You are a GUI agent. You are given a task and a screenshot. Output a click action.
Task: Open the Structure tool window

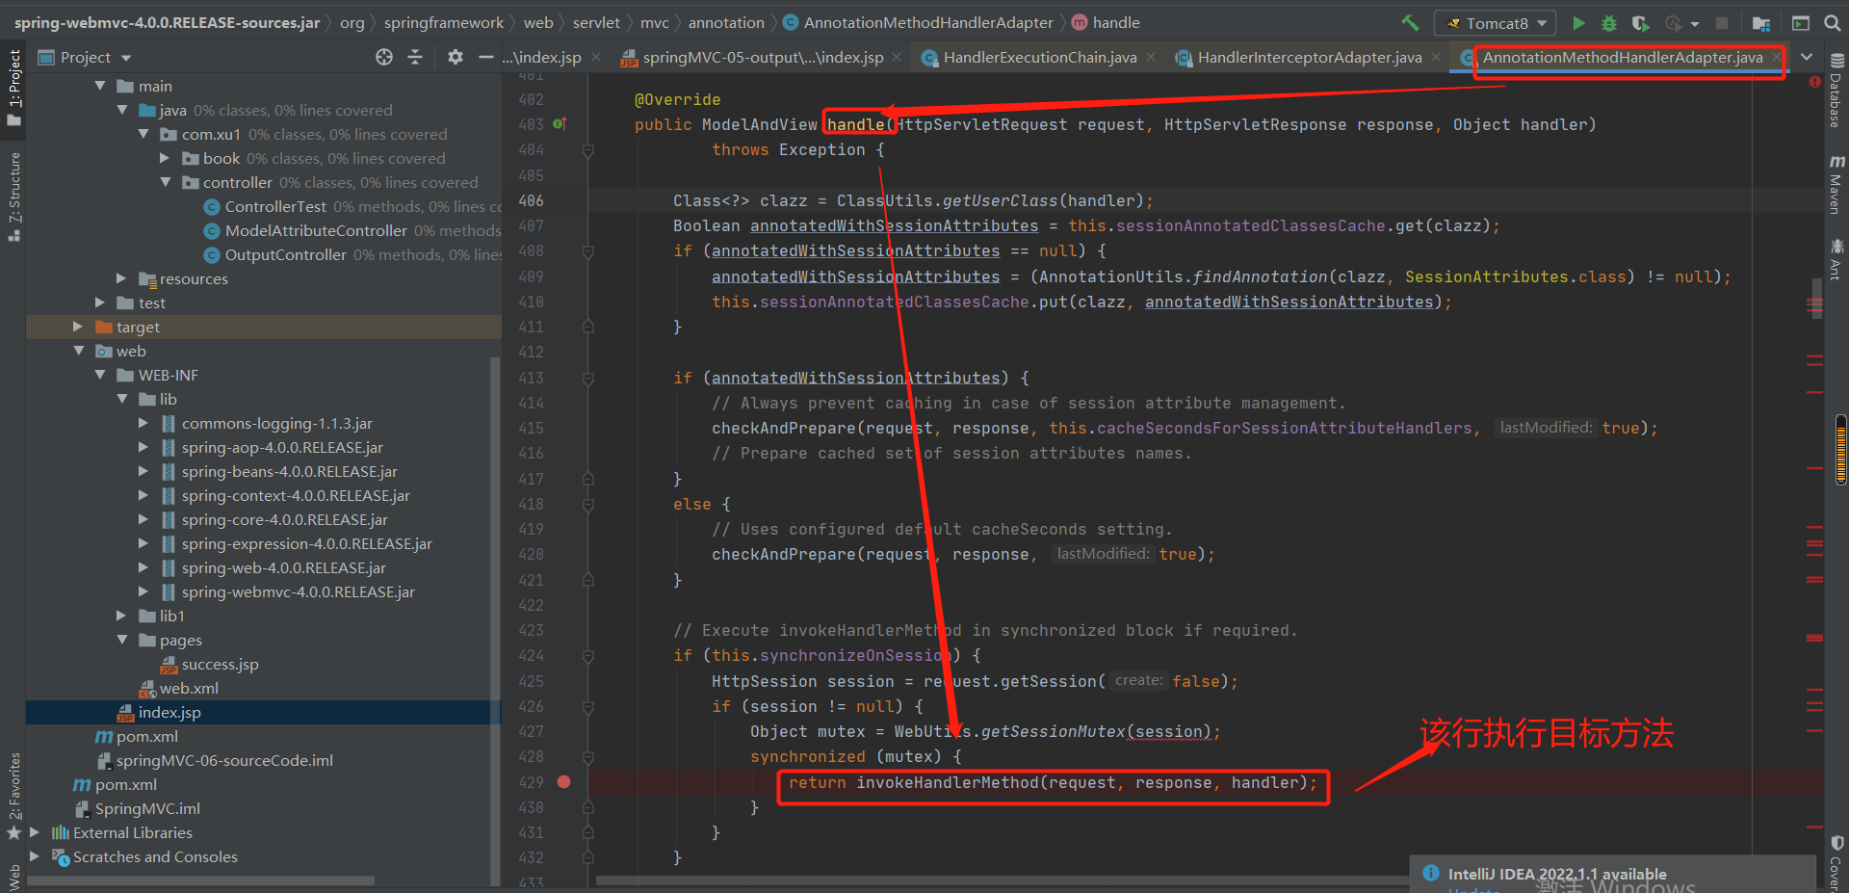13,197
